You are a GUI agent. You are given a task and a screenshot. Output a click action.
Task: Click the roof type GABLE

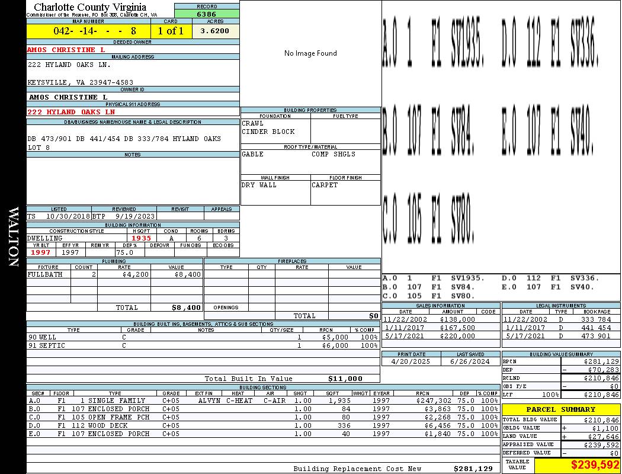pos(252,154)
